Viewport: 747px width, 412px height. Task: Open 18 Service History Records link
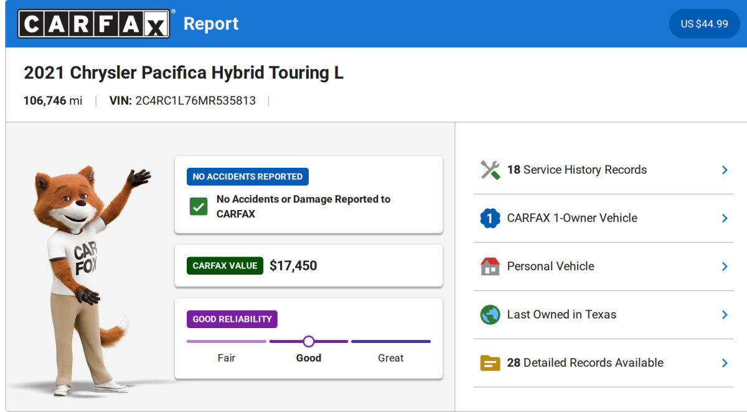[576, 170]
